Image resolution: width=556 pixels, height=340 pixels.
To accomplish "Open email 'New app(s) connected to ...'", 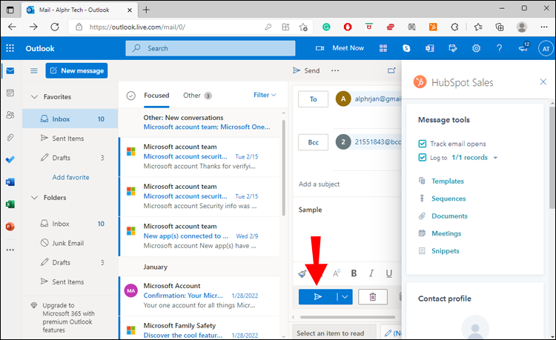I will tap(199, 236).
